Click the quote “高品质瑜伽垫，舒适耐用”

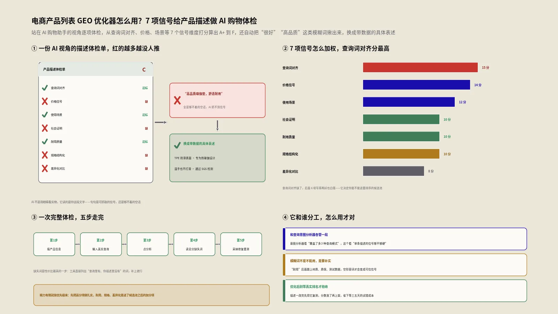pos(204,94)
